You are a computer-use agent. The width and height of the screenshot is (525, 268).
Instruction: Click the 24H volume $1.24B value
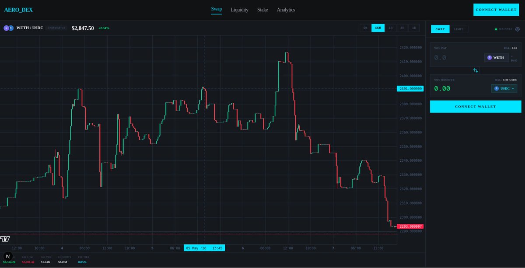(45, 262)
